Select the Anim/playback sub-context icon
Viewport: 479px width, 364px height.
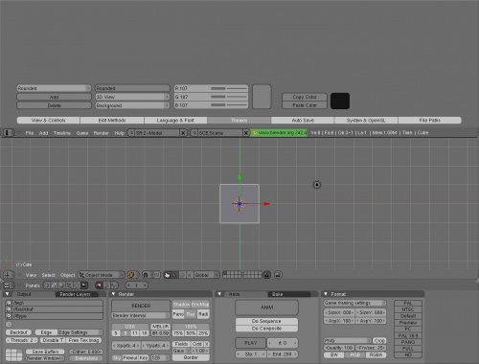click(107, 285)
